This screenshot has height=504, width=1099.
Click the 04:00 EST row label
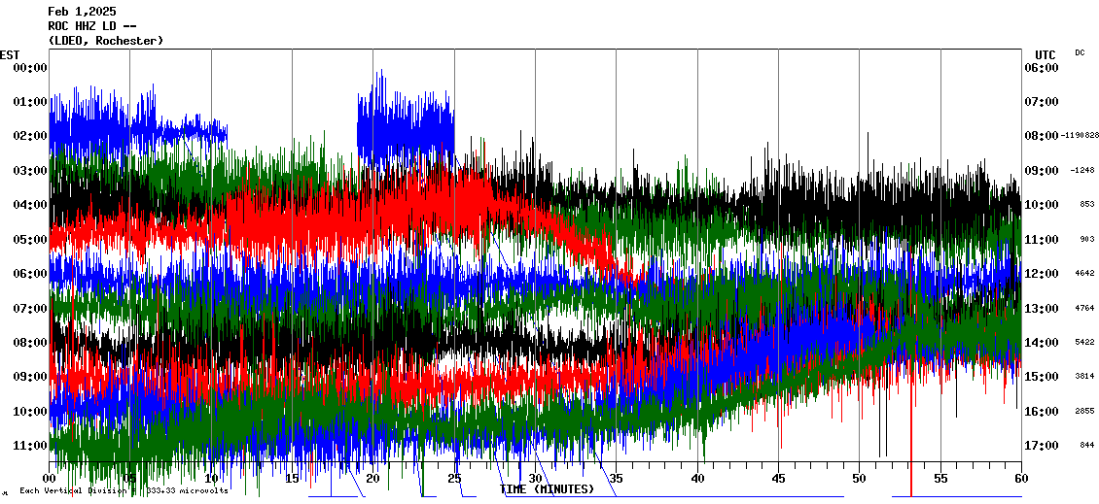click(x=30, y=205)
